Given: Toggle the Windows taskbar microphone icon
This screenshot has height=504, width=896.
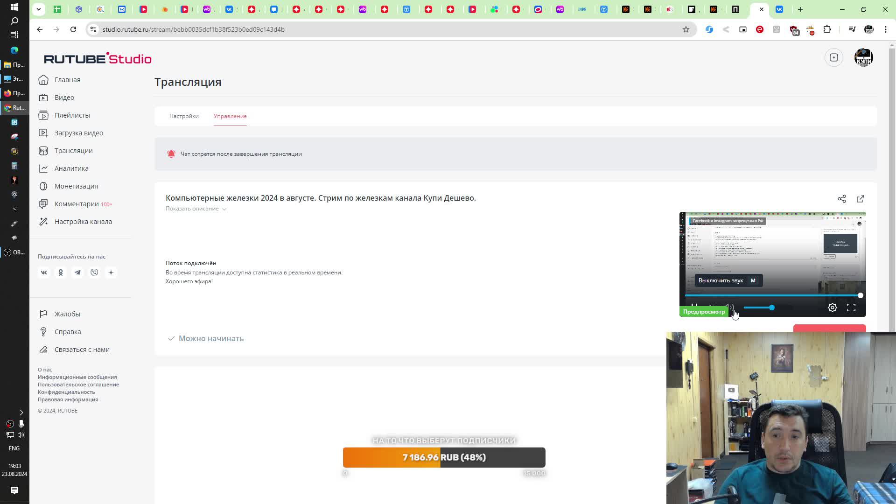Looking at the screenshot, I should coord(21,424).
